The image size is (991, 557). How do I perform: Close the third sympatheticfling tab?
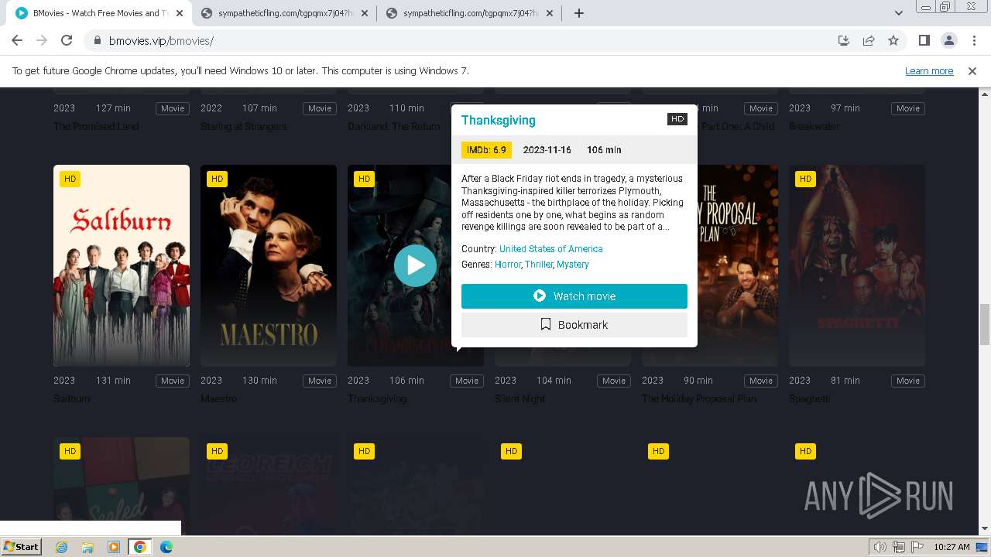point(548,13)
